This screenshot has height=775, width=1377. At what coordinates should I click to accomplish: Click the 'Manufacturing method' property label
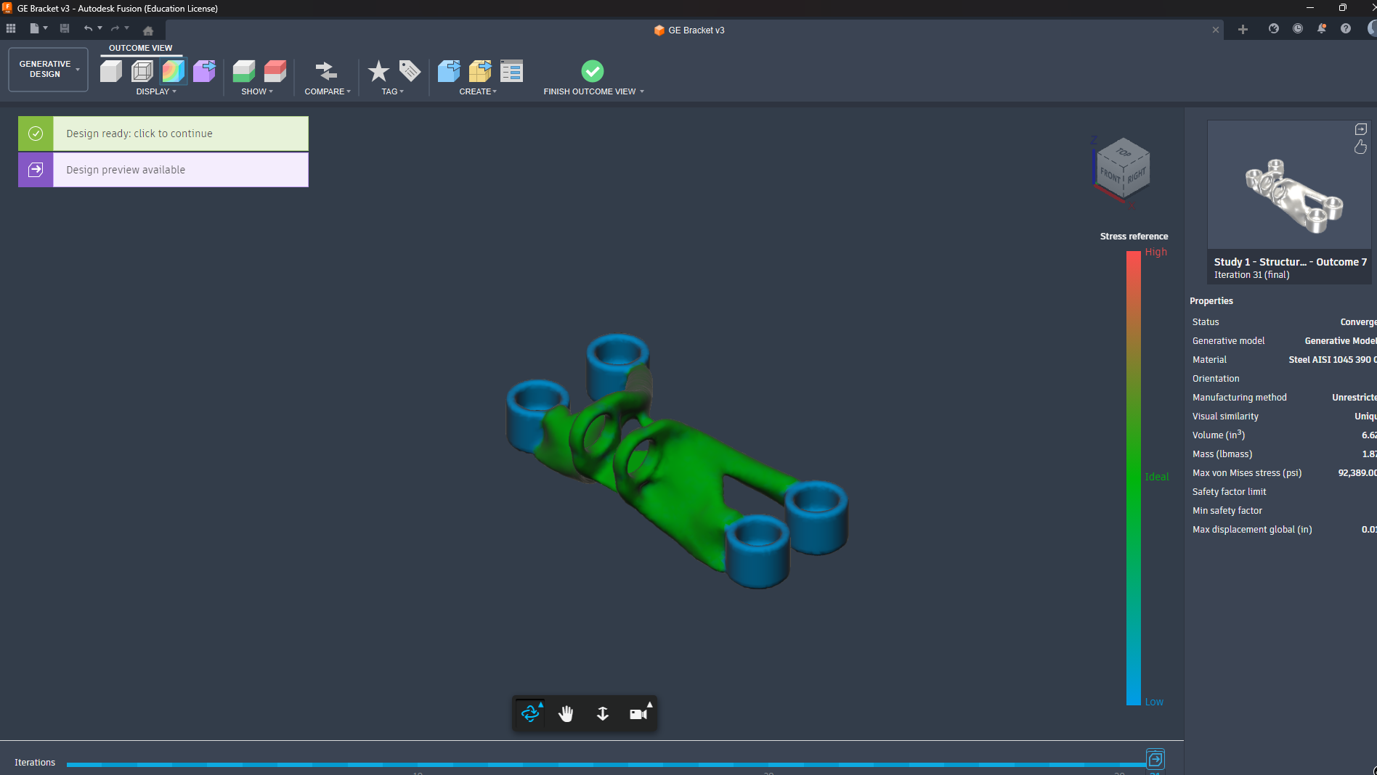click(1239, 398)
